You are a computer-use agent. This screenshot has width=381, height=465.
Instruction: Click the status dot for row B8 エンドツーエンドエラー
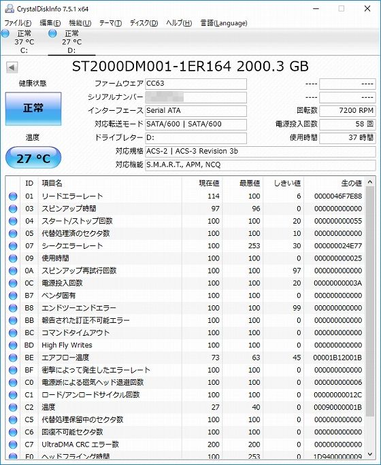point(13,308)
